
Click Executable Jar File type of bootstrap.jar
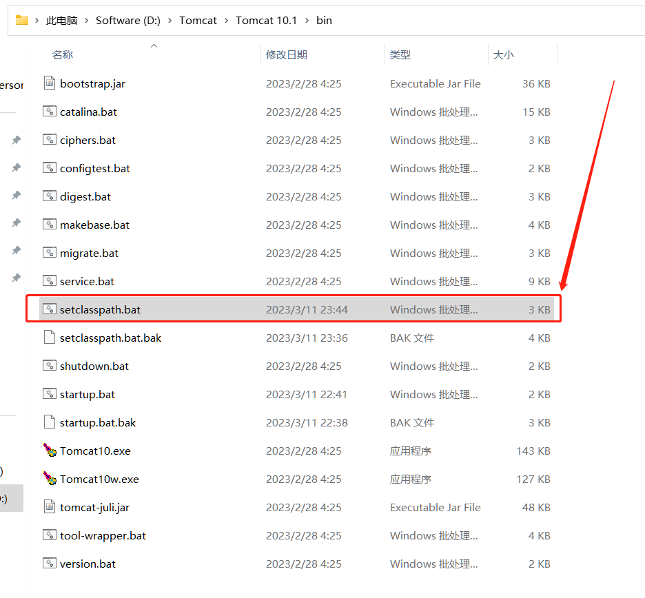(436, 84)
